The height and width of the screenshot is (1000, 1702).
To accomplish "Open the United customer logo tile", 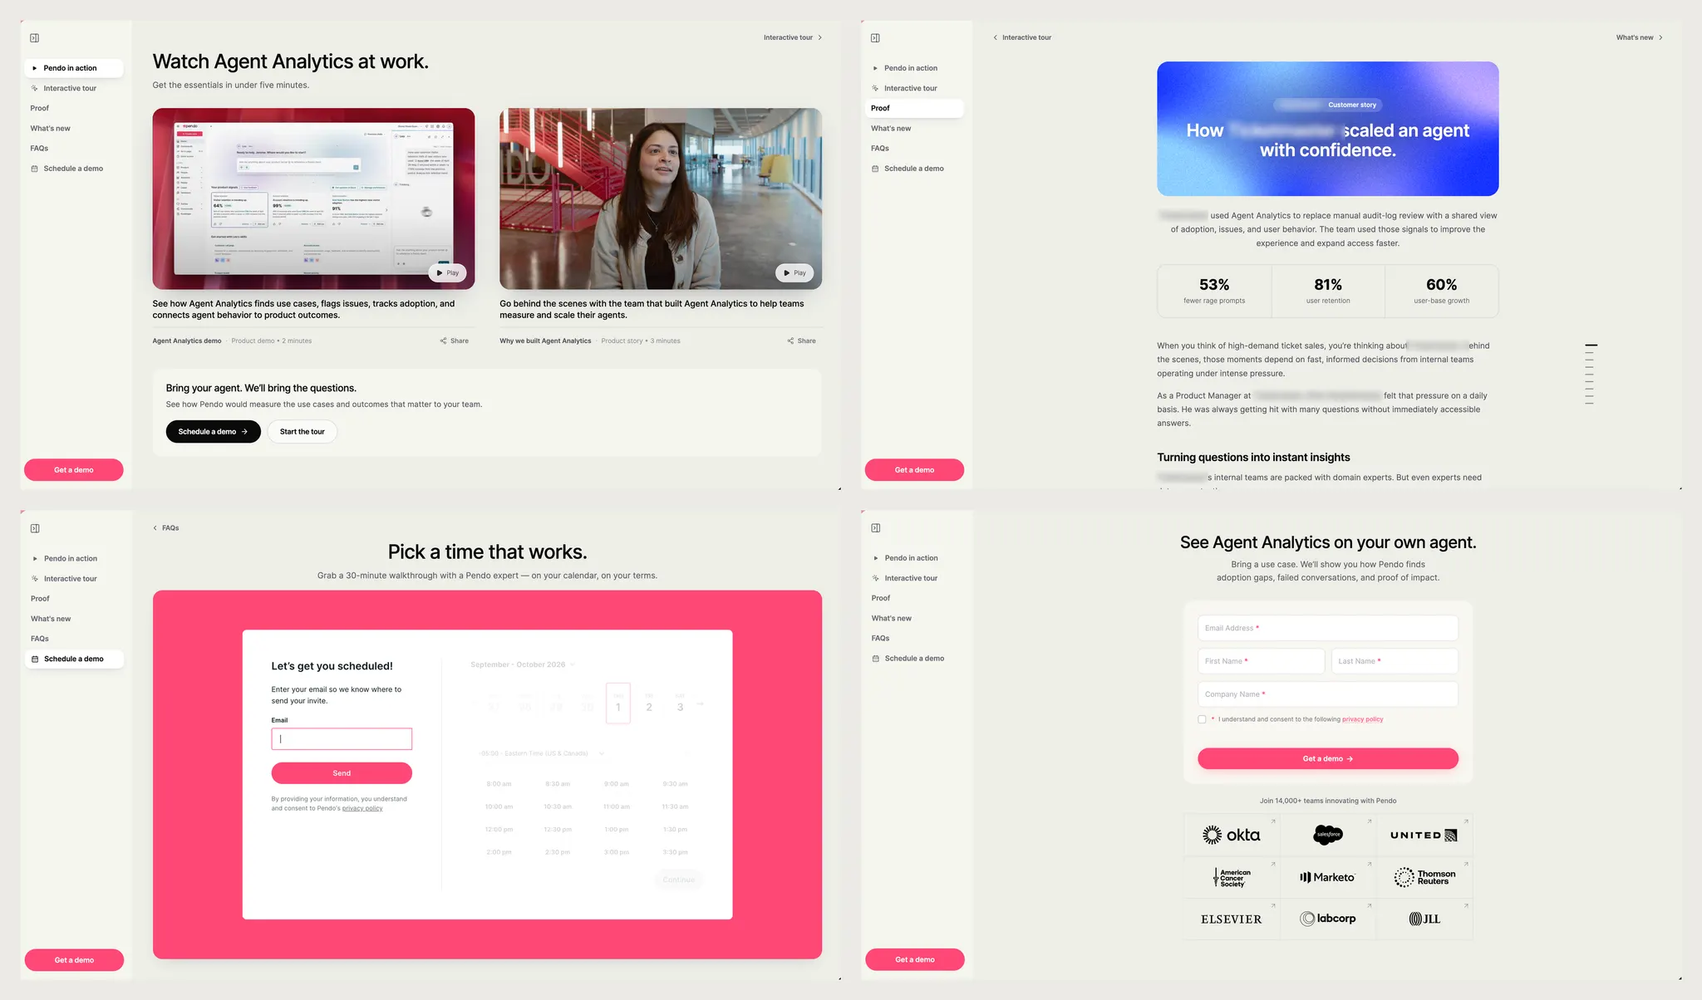I will tap(1424, 835).
